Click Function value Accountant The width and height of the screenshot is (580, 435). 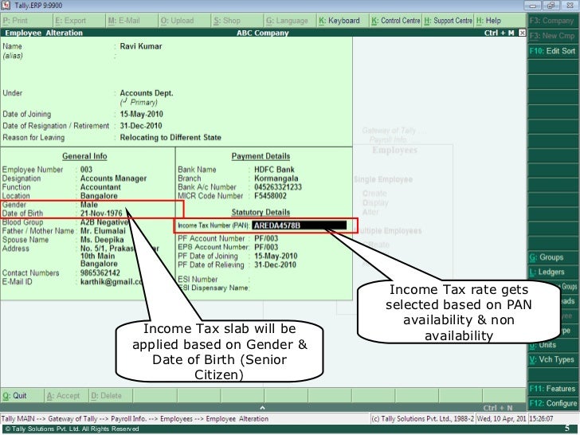tap(100, 187)
